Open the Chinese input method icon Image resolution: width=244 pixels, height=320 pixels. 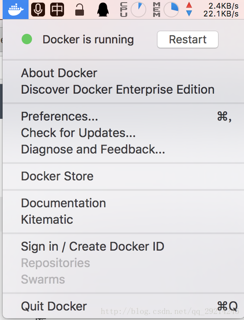point(57,10)
